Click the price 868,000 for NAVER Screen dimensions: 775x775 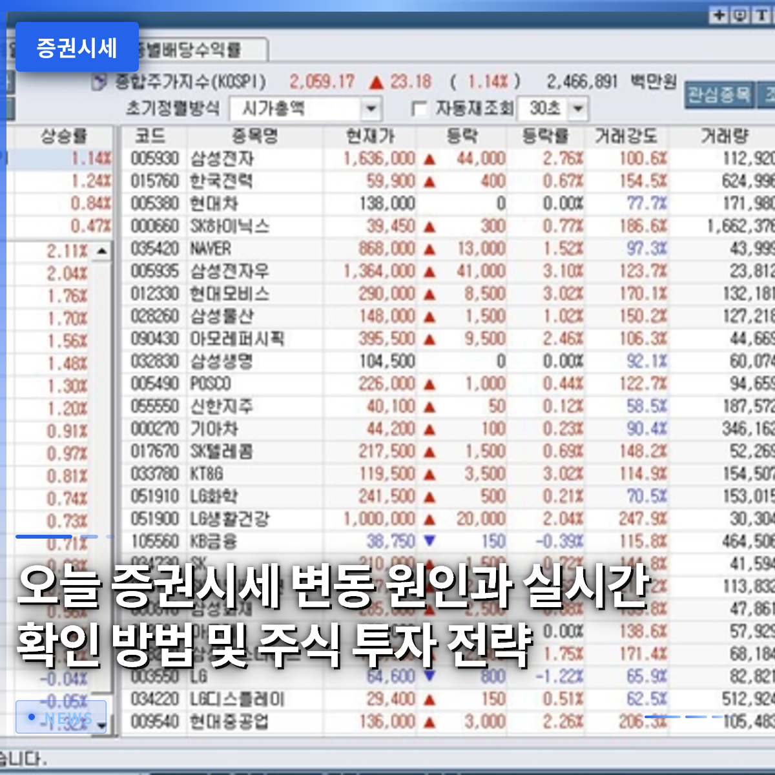coord(387,249)
